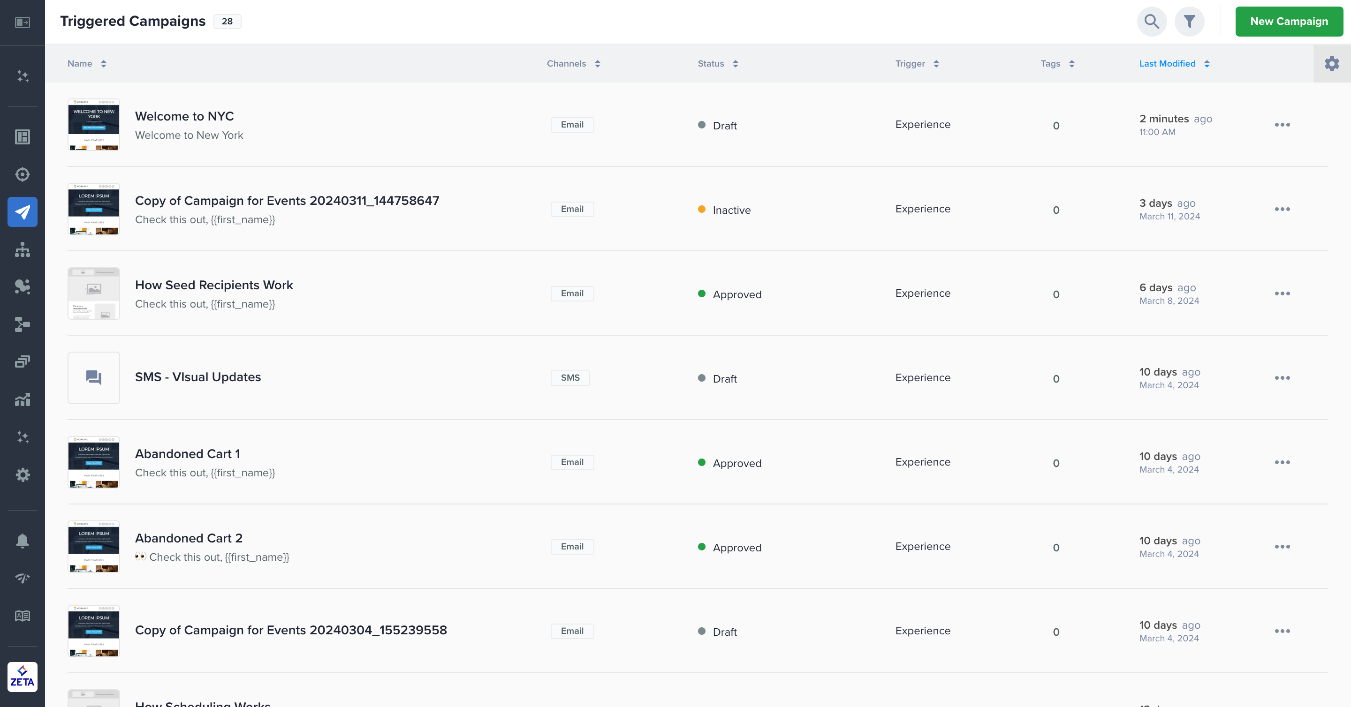Open three-dot menu for Abandoned Cart 1
1351x707 pixels.
tap(1282, 462)
